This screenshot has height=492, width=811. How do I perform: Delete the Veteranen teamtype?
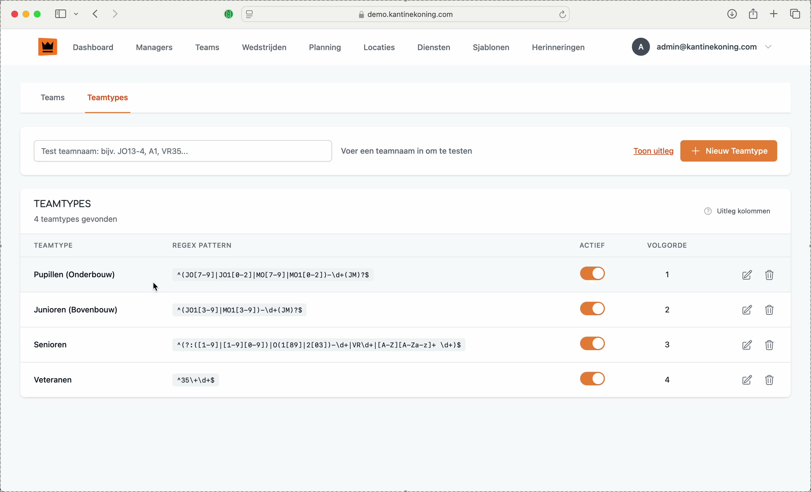769,380
